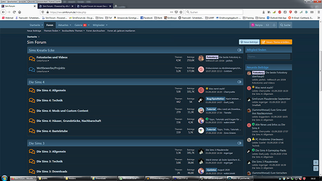Viewport: 322px width, 181px height.
Task: Click the Mods und Custom Content forum icon
Action: pos(32,111)
